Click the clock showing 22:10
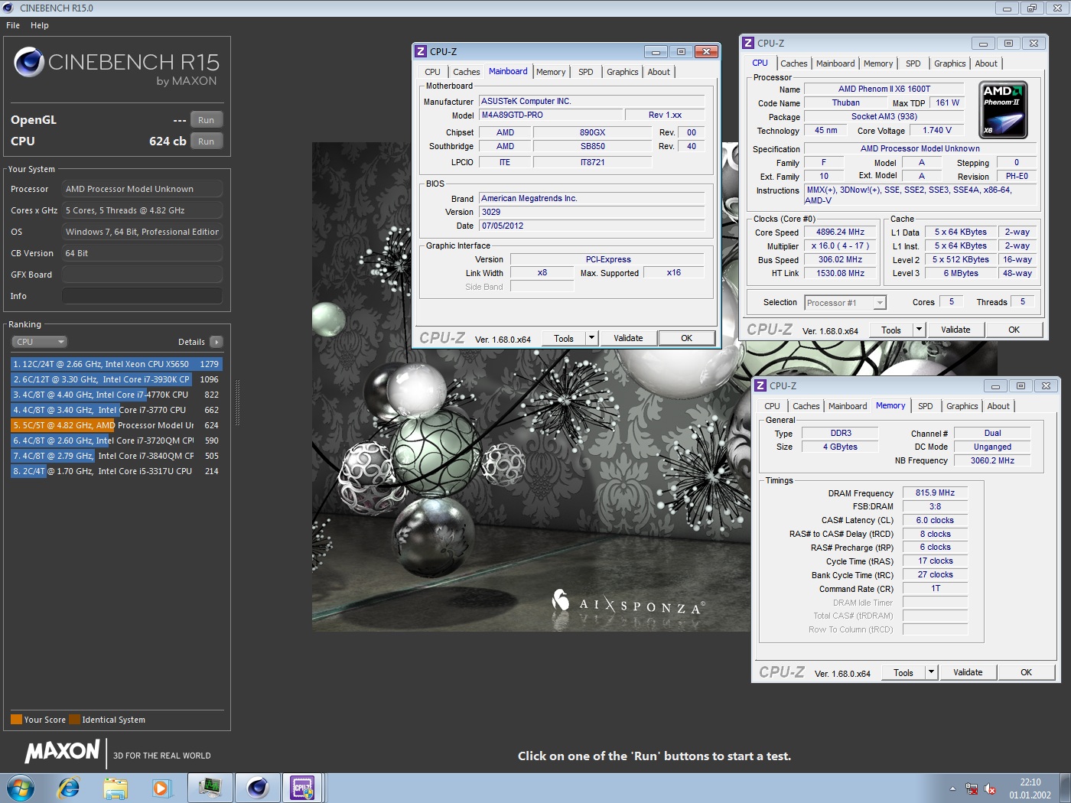This screenshot has width=1071, height=803. (x=1030, y=782)
